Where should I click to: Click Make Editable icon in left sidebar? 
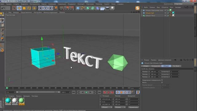[x=2, y=14]
